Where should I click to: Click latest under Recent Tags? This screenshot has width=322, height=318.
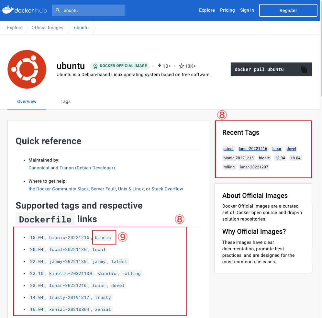click(x=228, y=149)
